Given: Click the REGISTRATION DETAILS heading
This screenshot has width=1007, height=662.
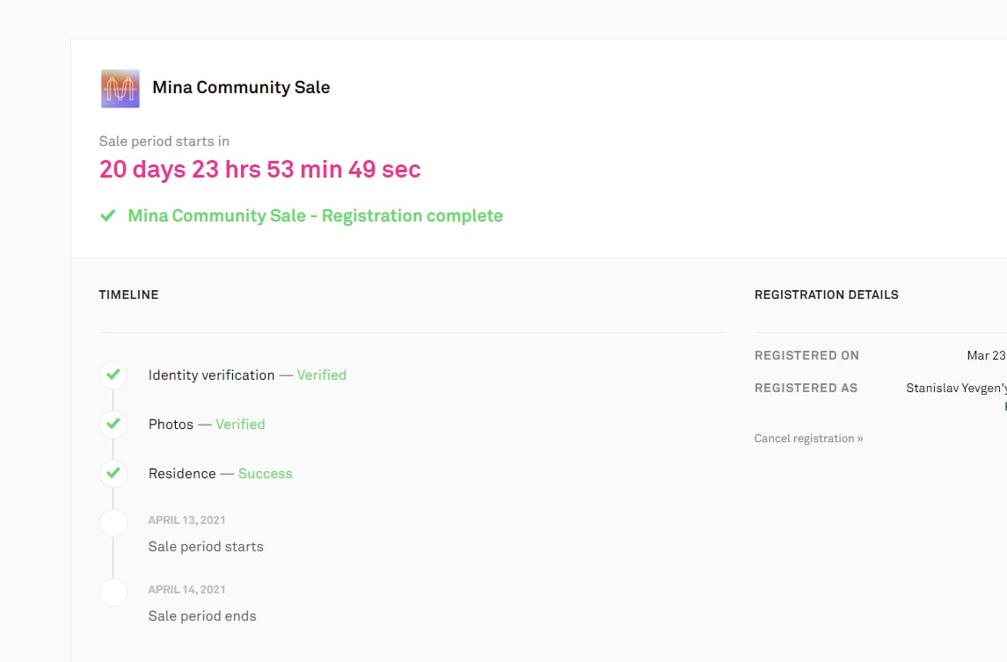Looking at the screenshot, I should coord(827,295).
